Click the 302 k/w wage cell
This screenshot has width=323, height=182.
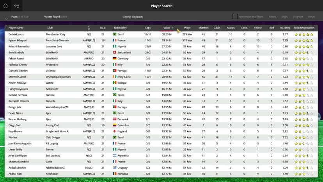tap(187, 41)
